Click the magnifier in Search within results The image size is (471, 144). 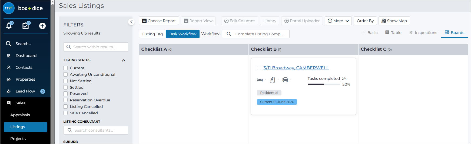tap(69, 47)
